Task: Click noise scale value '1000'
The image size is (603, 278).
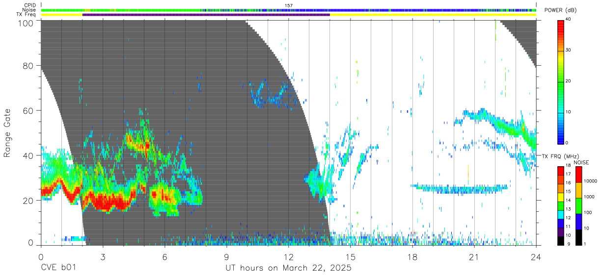Action: pos(590,197)
